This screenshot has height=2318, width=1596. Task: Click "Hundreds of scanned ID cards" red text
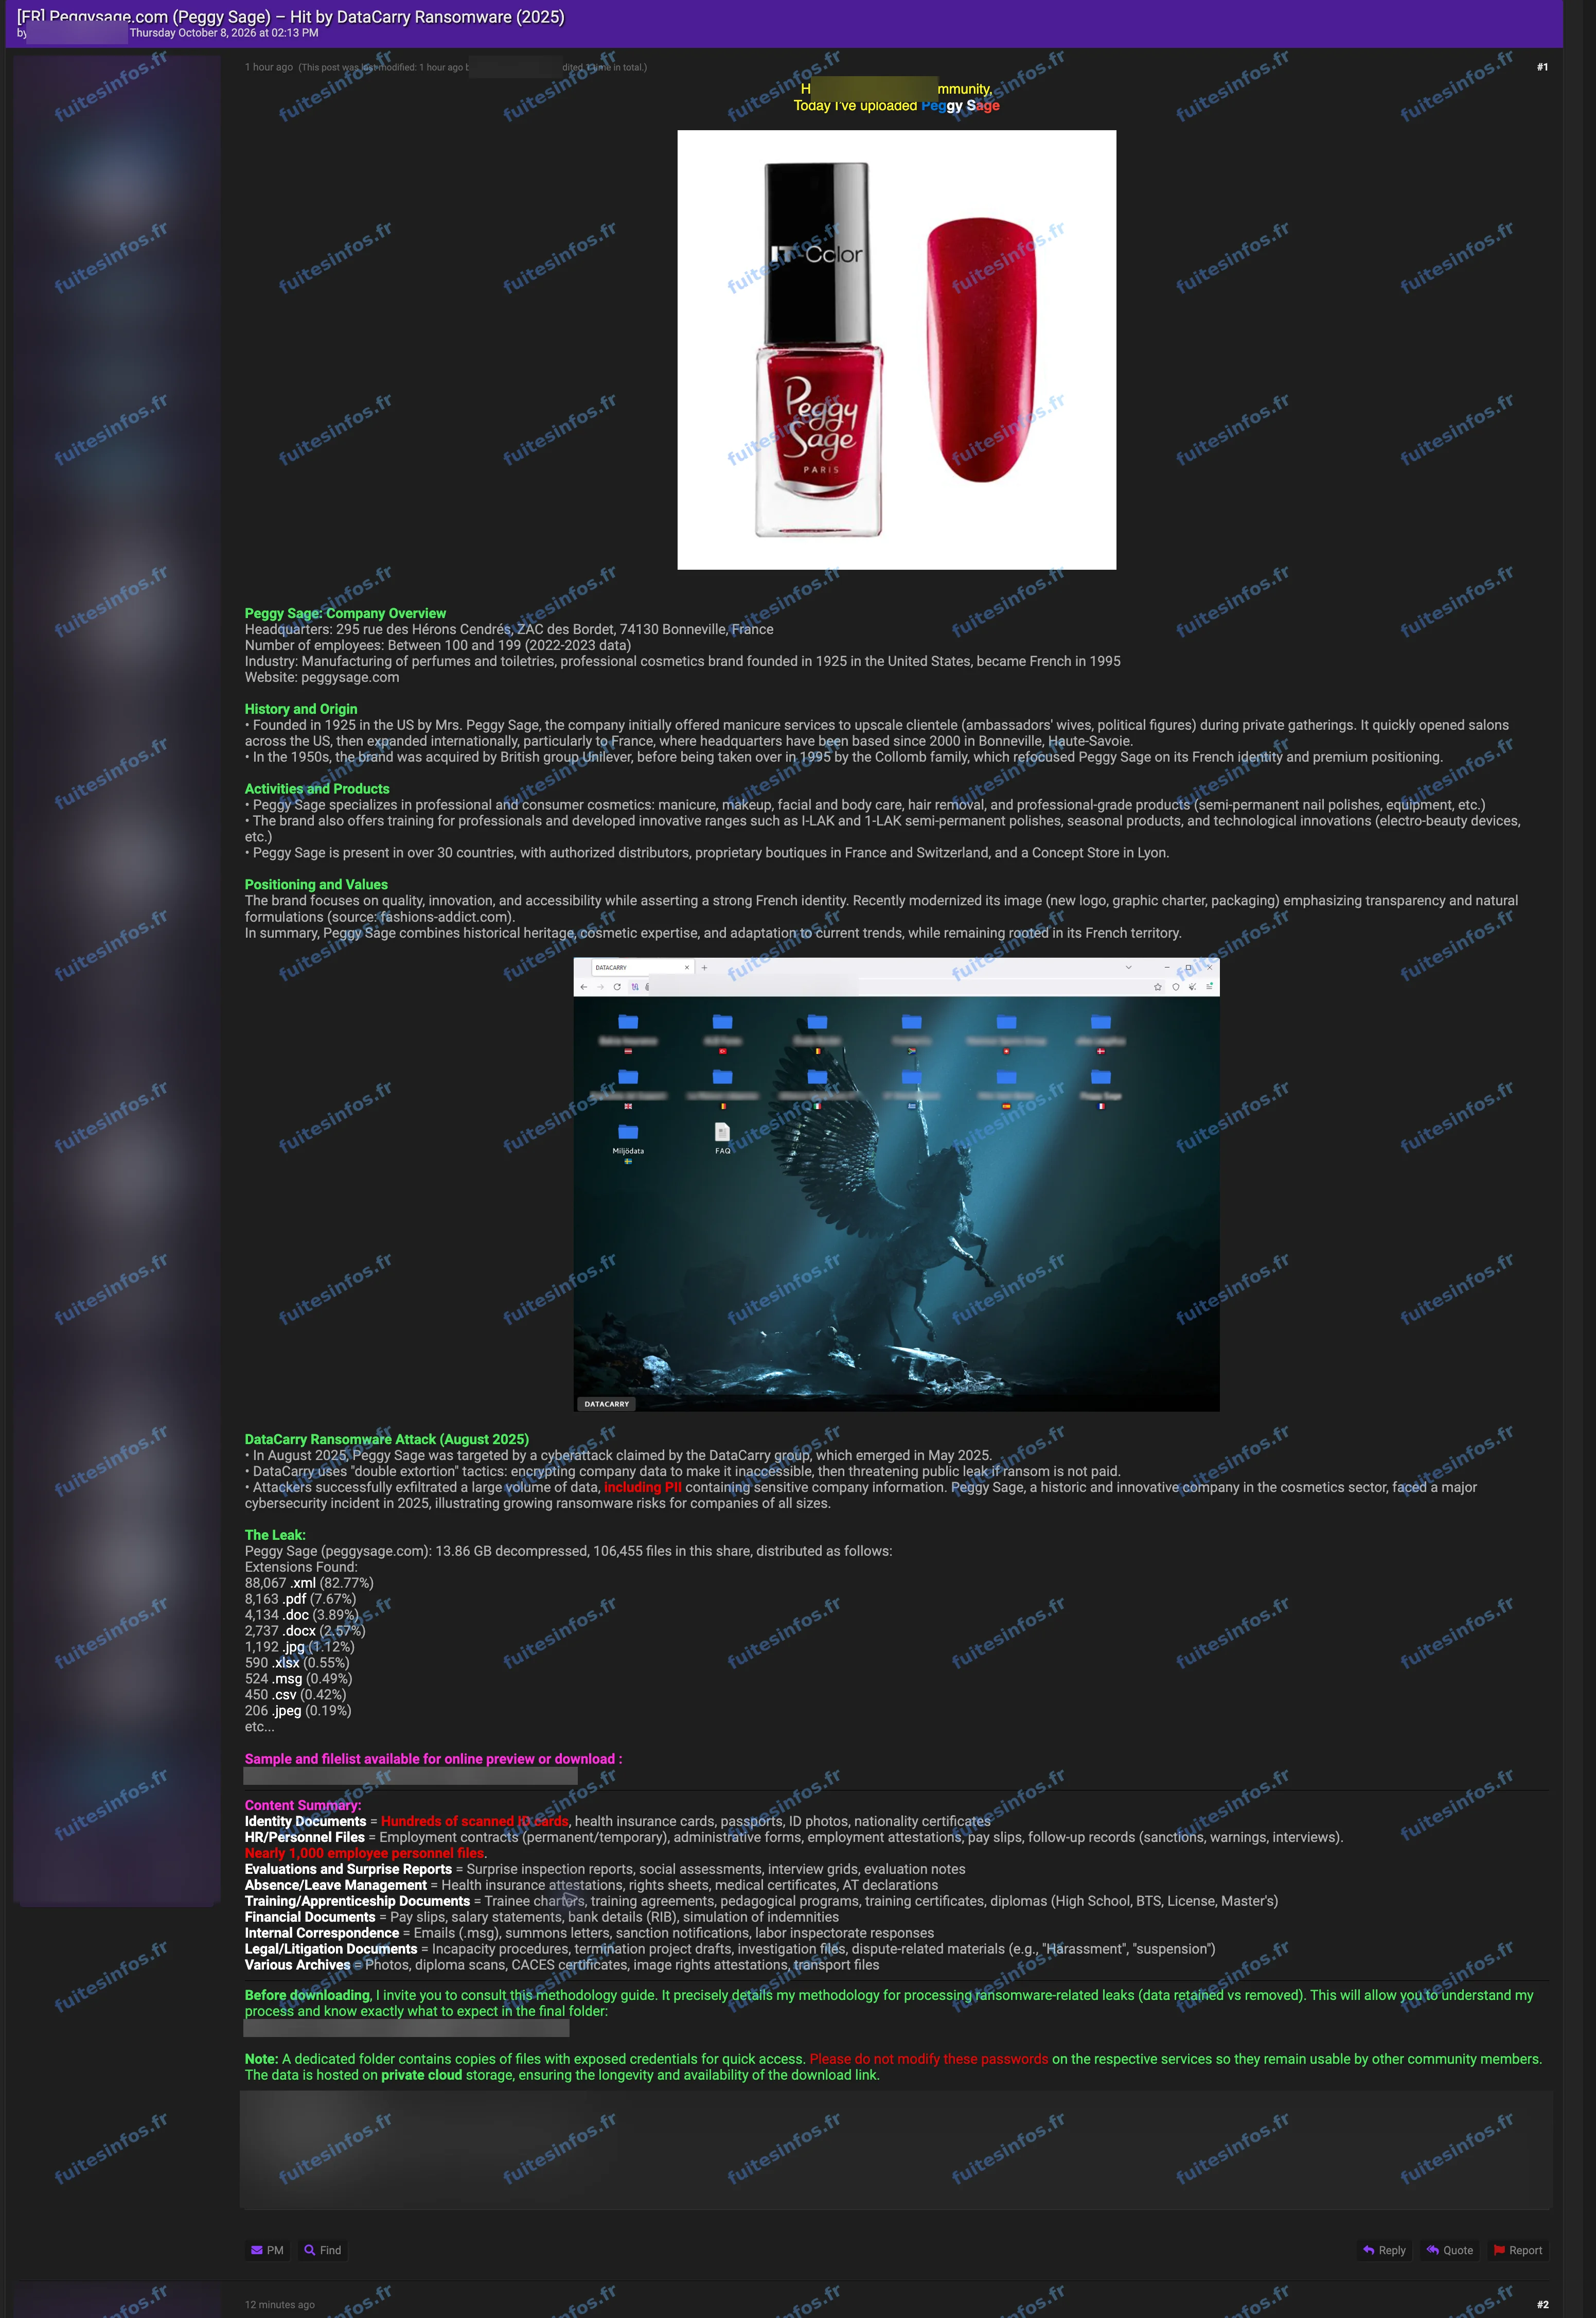point(474,1821)
